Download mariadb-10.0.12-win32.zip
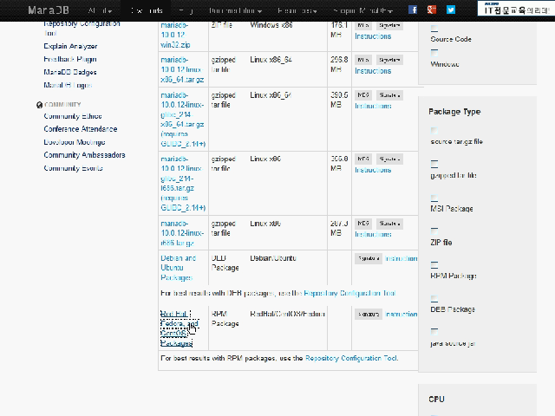The height and width of the screenshot is (416, 555). pyautogui.click(x=175, y=35)
